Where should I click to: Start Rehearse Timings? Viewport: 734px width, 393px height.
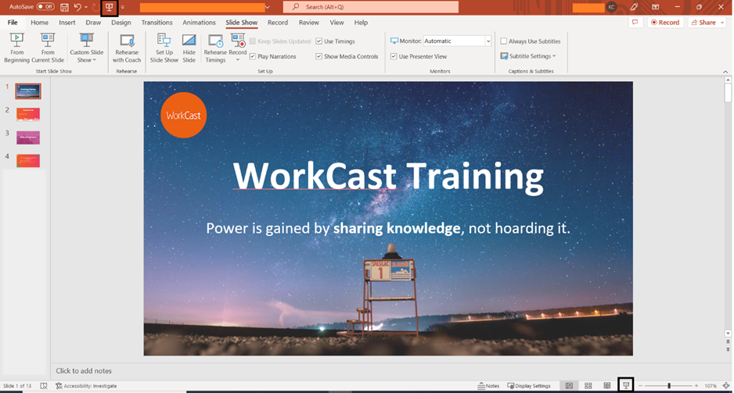215,48
